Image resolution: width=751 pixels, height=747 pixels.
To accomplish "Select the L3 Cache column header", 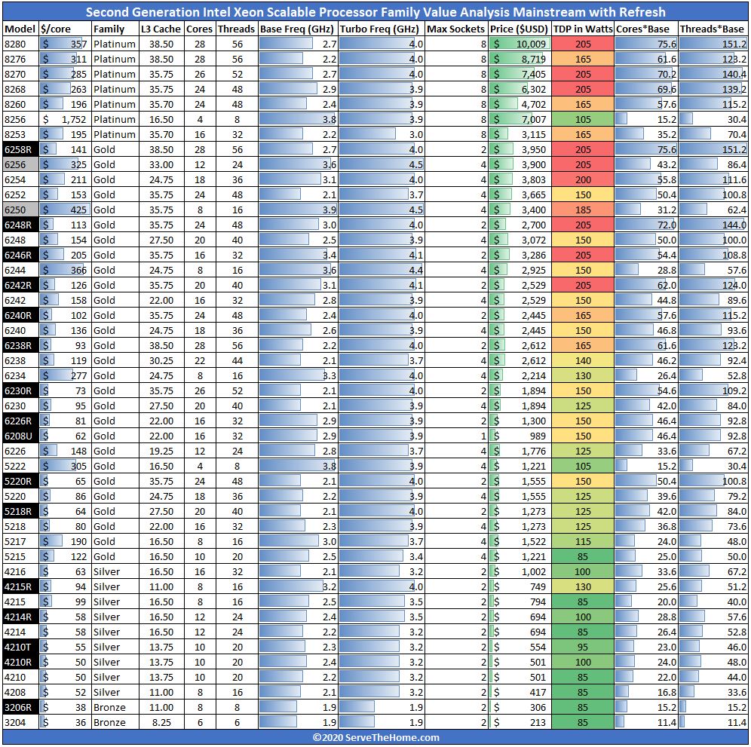I will tap(161, 29).
